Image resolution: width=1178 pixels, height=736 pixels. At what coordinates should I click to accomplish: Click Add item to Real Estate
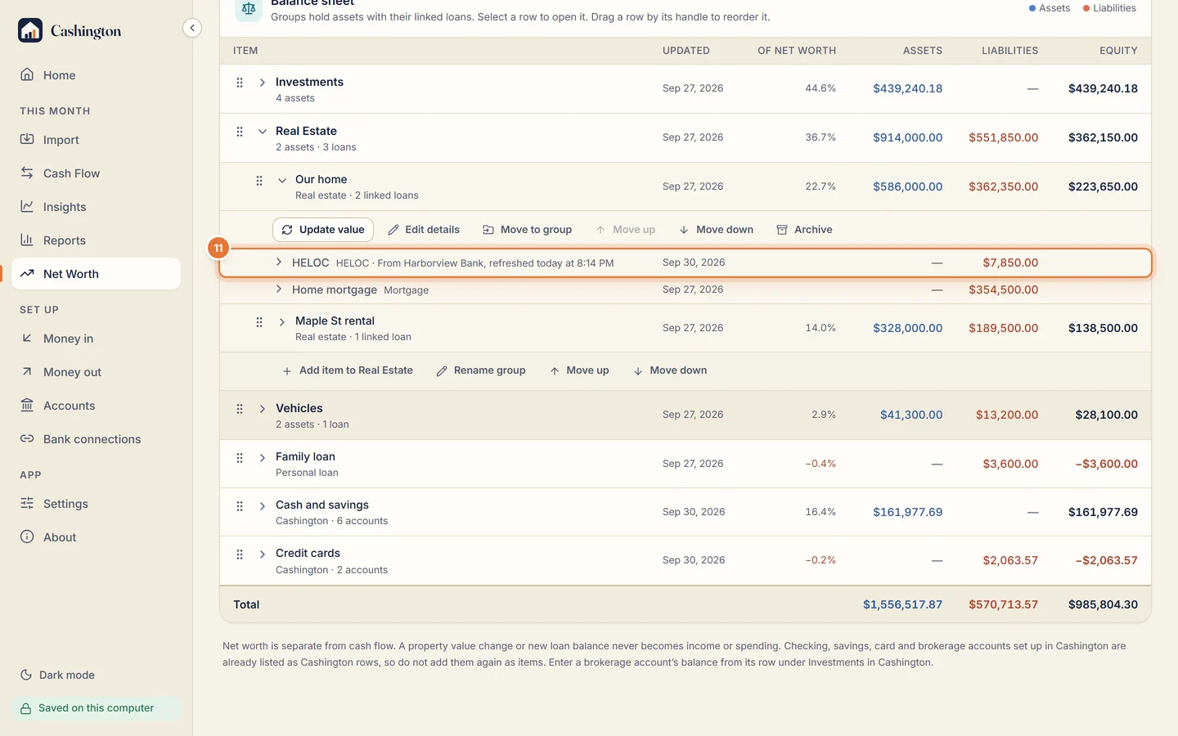348,370
